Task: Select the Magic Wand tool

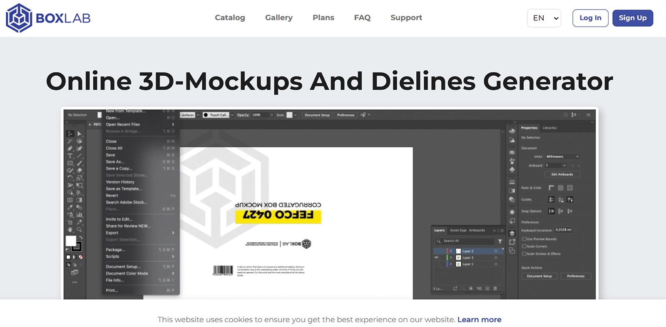Action: tap(70, 141)
